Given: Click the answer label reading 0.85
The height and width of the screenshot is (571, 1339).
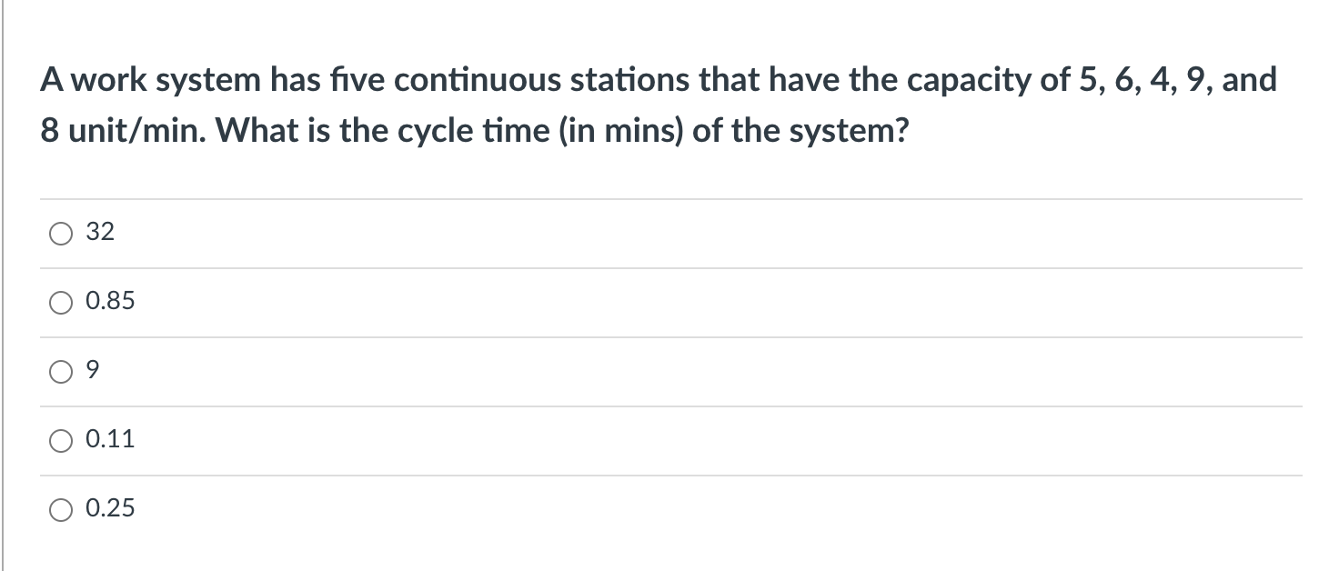Looking at the screenshot, I should [x=110, y=302].
